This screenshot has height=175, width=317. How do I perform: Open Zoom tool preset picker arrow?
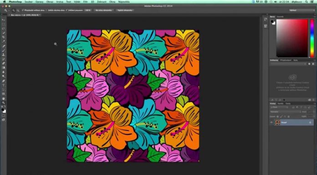coord(9,10)
